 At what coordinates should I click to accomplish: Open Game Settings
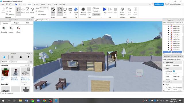[122, 11]
